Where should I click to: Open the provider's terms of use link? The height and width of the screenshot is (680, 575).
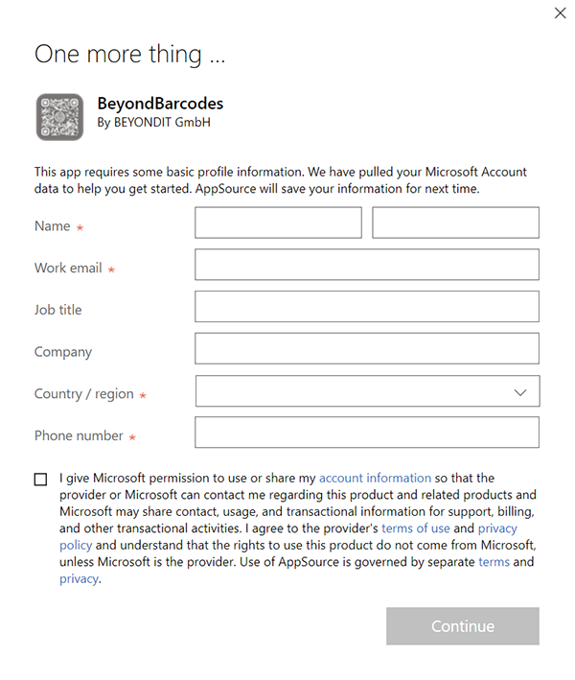coord(415,528)
